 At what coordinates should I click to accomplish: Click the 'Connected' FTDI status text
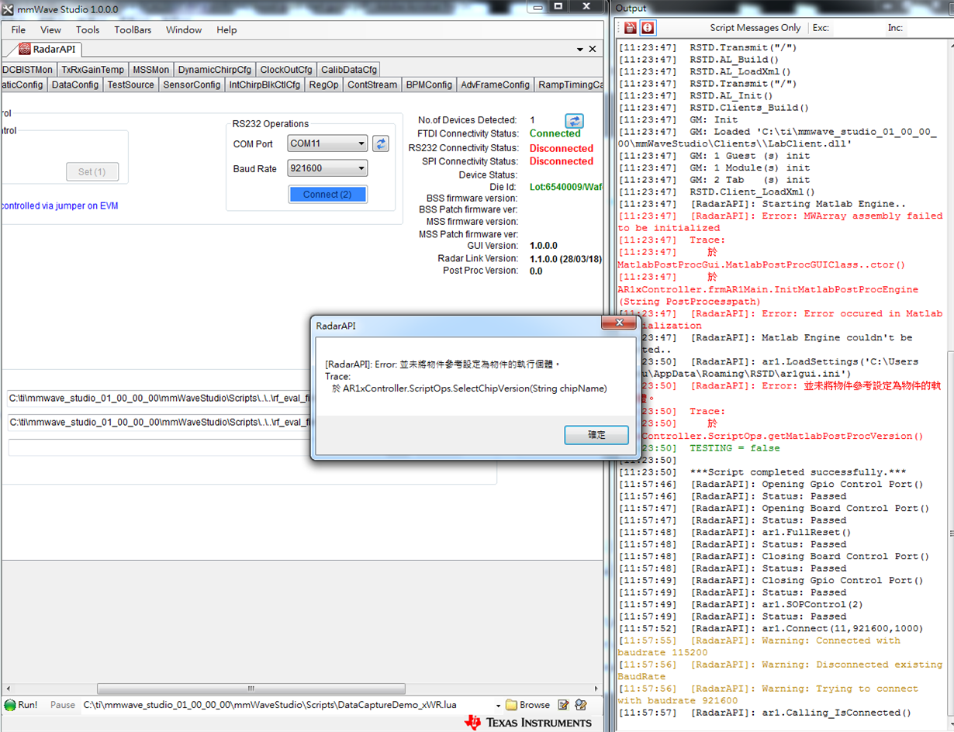pyautogui.click(x=555, y=133)
